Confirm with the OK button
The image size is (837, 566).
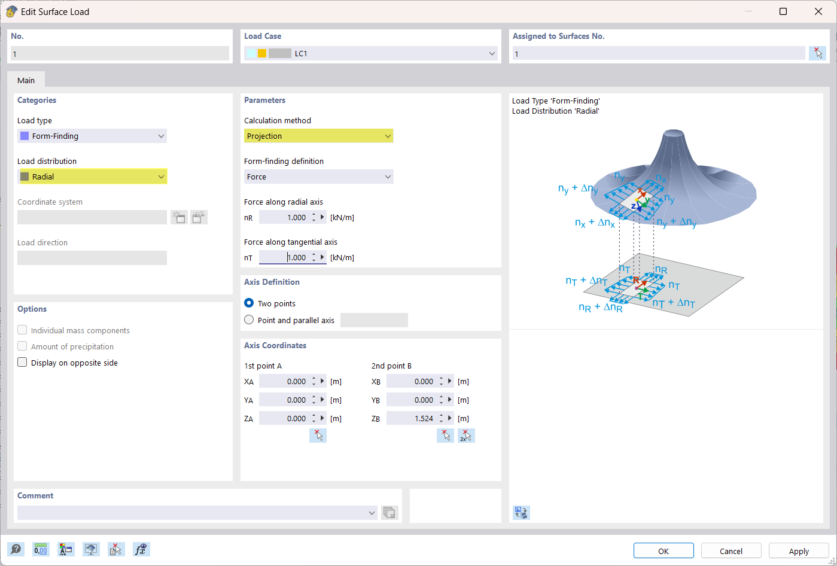pos(663,551)
